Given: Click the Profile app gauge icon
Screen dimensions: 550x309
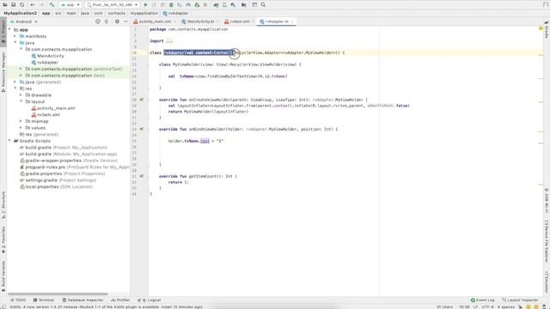Looking at the screenshot, I should click(188, 5).
